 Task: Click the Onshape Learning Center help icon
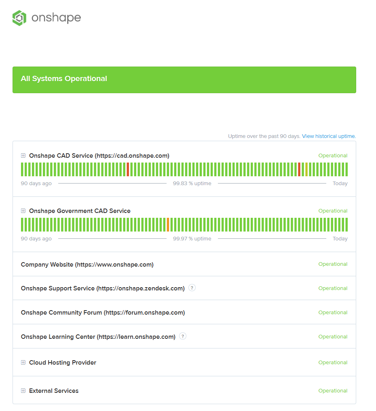point(183,336)
